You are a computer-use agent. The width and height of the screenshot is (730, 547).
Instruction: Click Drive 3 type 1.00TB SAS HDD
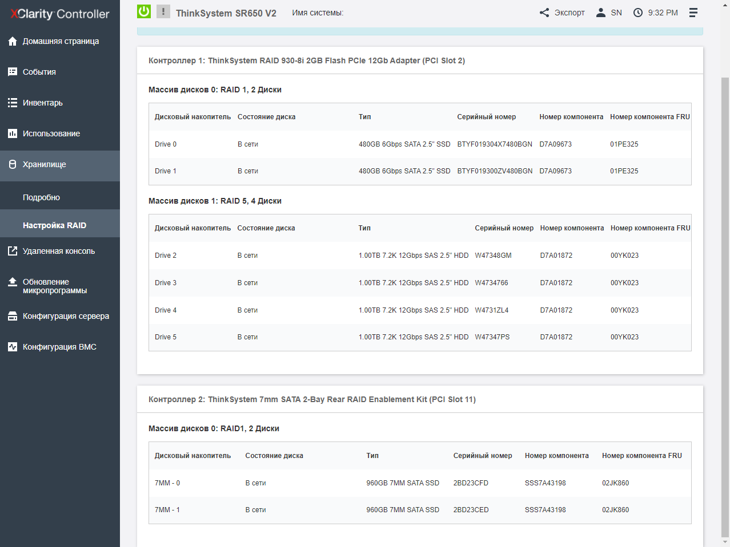tap(414, 283)
